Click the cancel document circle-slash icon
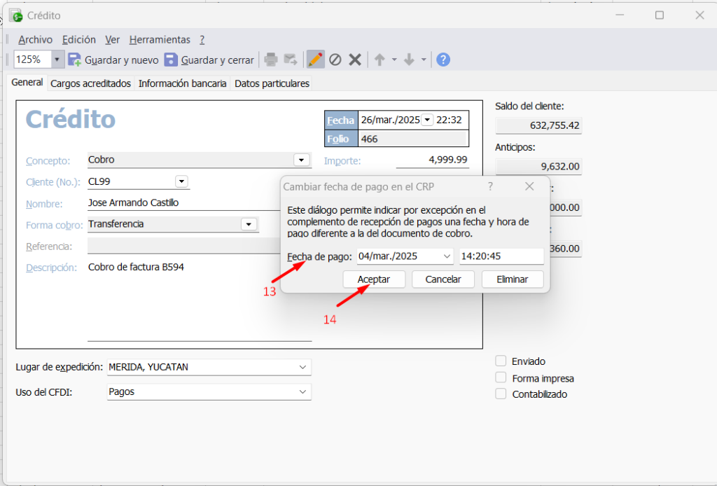This screenshot has height=486, width=717. coord(335,60)
